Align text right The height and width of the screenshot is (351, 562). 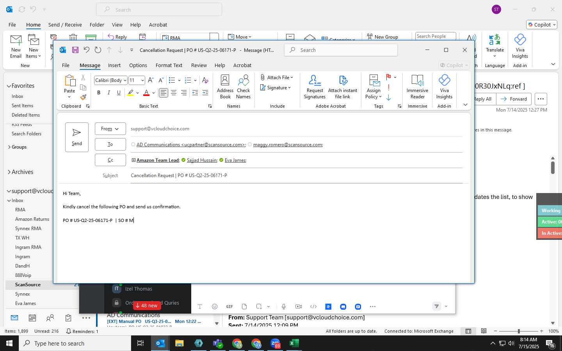pos(184,92)
